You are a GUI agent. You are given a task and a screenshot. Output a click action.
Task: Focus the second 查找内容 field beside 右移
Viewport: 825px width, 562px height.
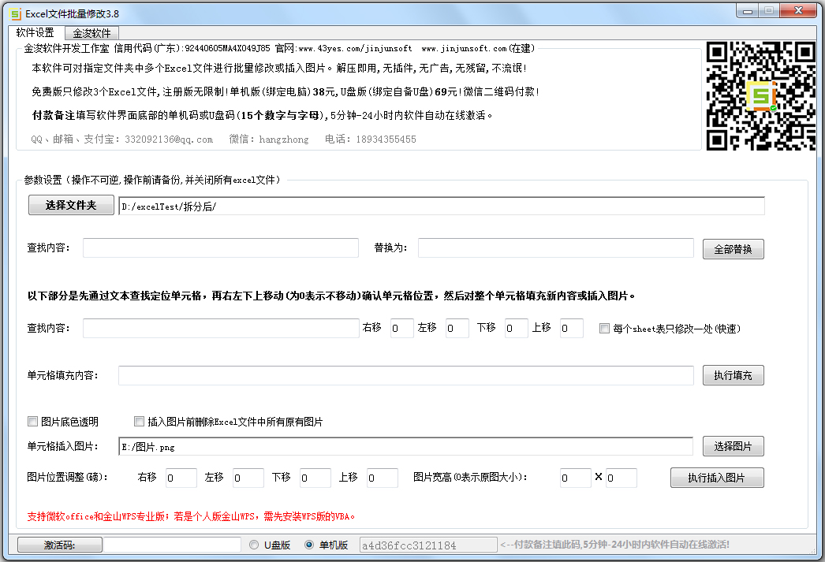(221, 328)
